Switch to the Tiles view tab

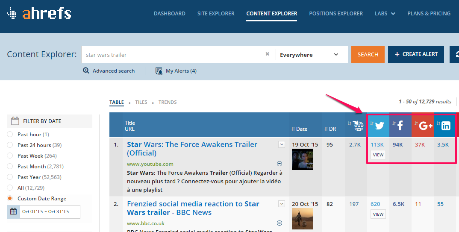coord(141,102)
